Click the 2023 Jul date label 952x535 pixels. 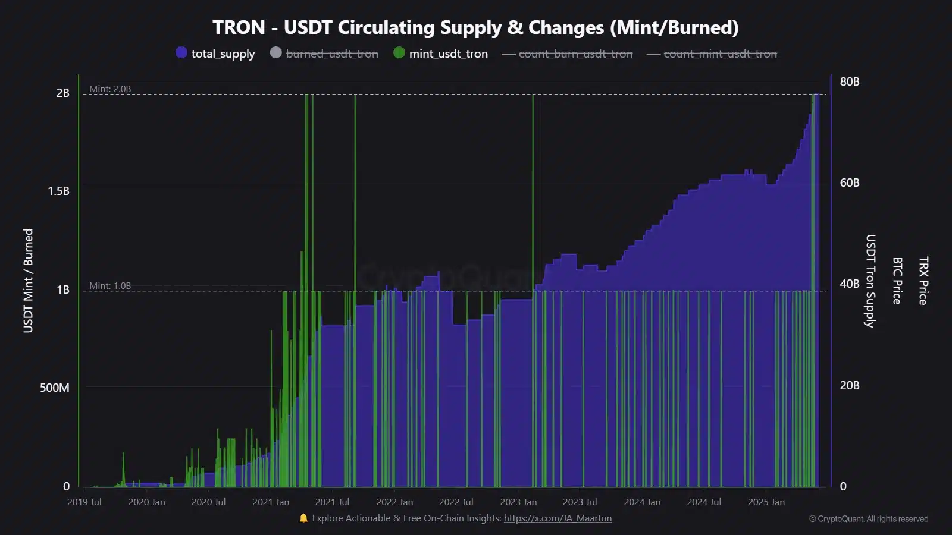click(x=580, y=502)
